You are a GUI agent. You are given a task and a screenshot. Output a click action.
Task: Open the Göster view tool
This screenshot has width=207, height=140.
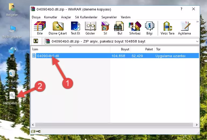pyautogui.click(x=90, y=28)
